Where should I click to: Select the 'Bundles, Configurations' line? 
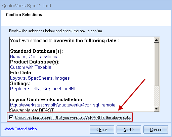tap(34, 57)
